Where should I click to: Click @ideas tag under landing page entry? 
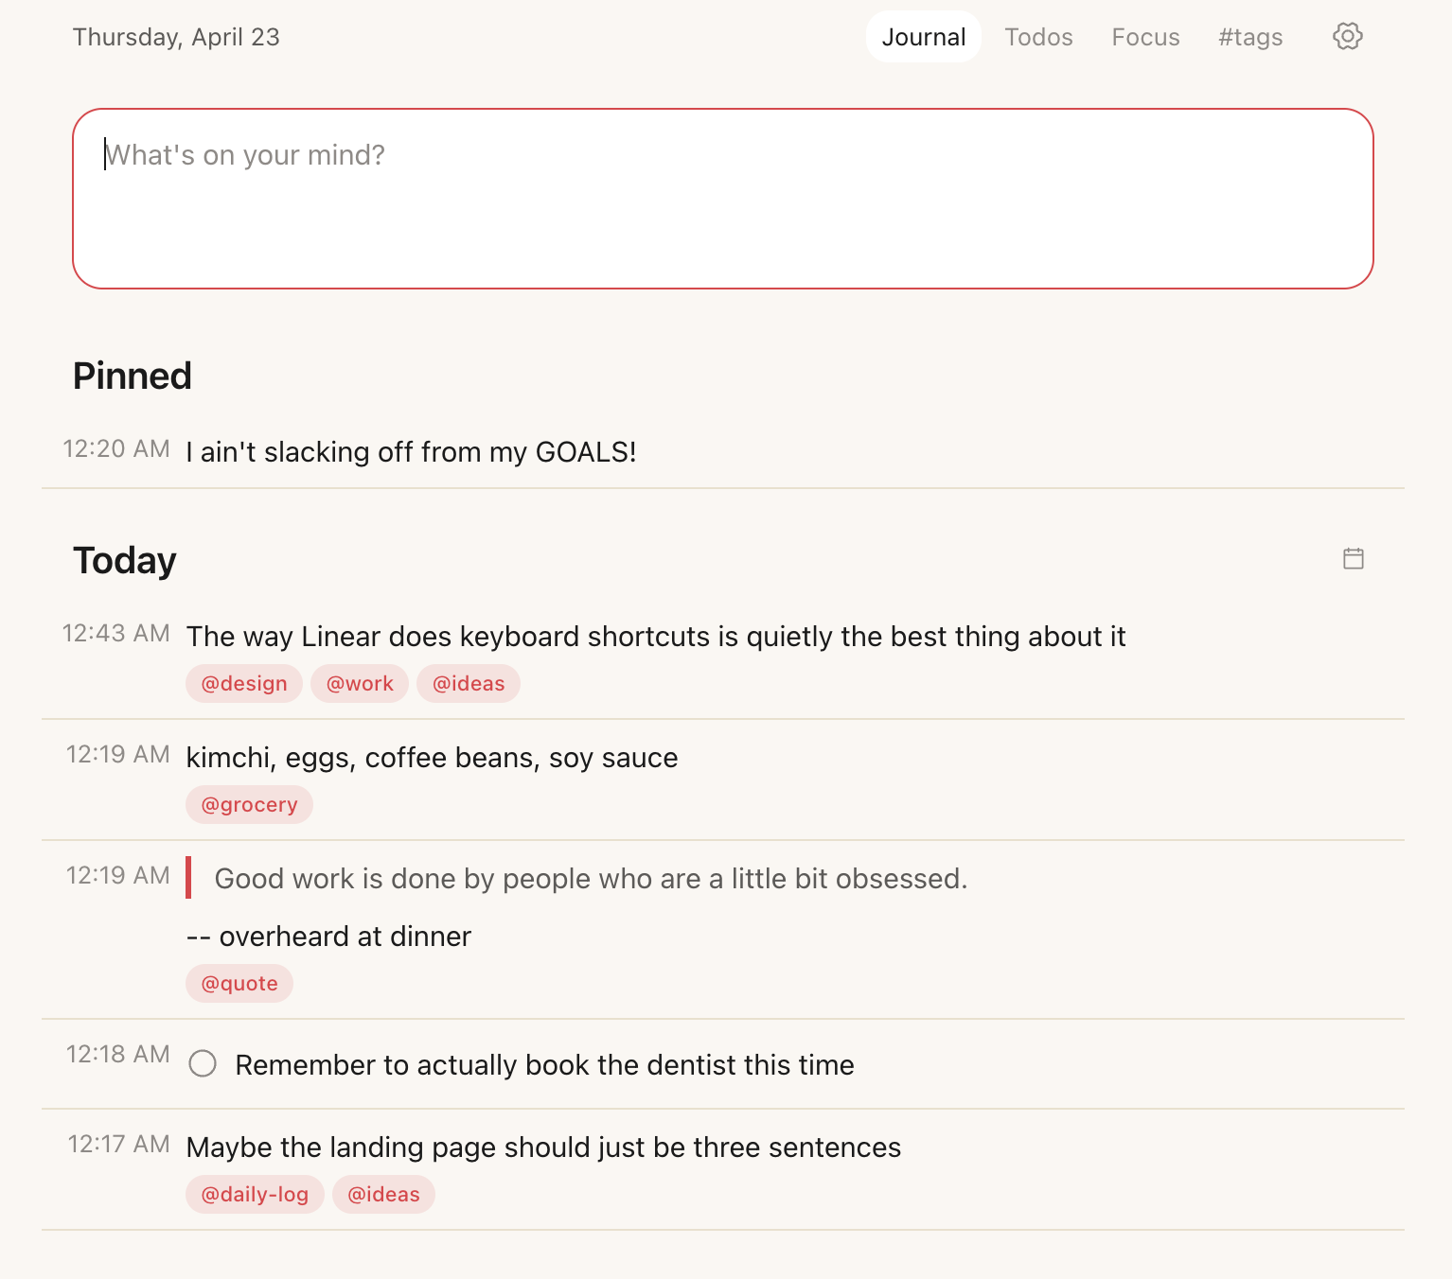383,1195
